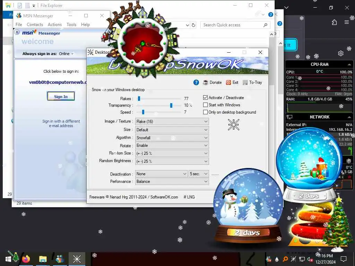Click the File Explorer scroll up arrow
355x266 pixels.
click(x=271, y=34)
